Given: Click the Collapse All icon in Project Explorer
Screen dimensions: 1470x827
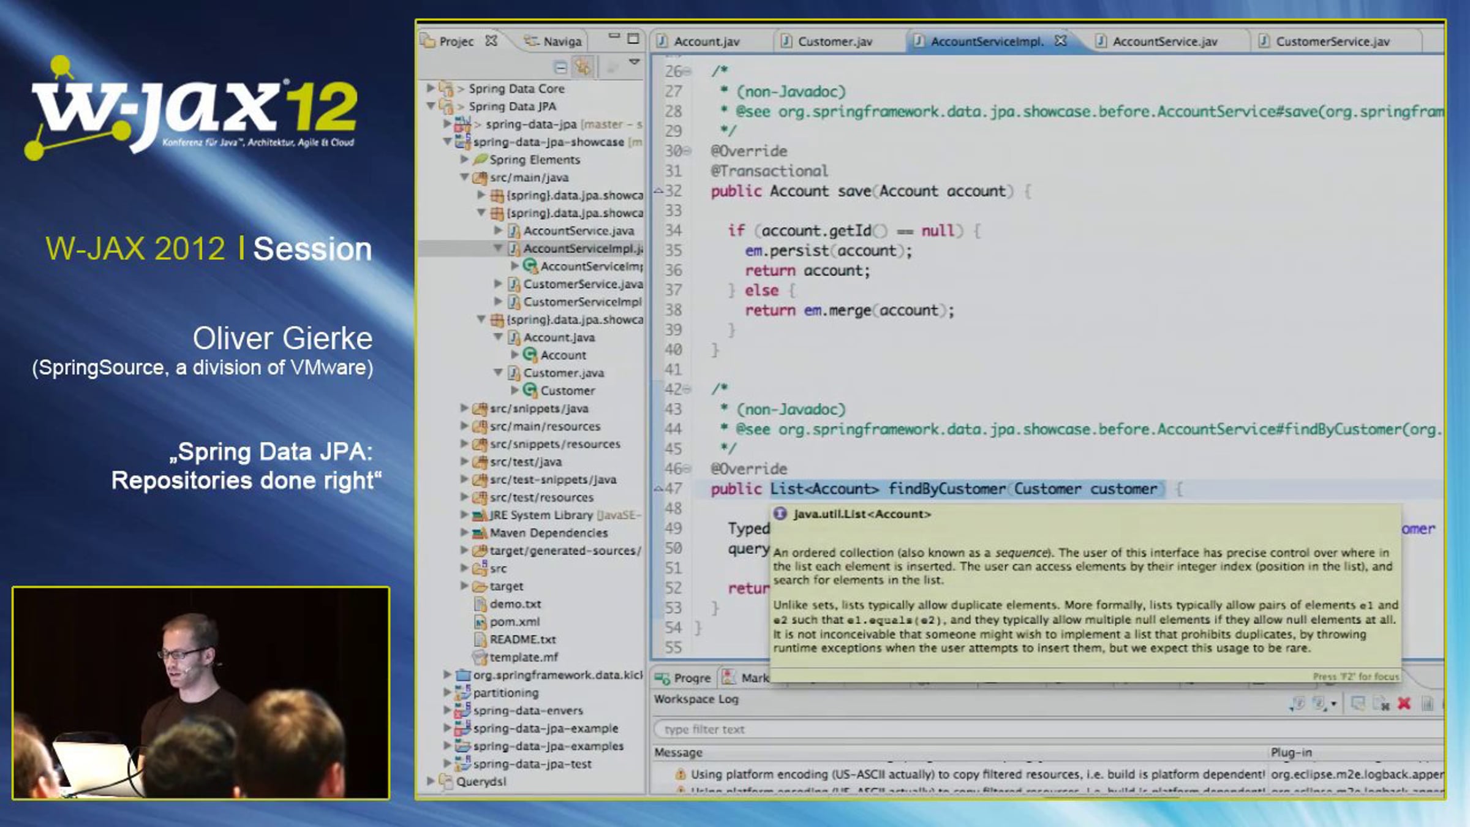Looking at the screenshot, I should 560,67.
